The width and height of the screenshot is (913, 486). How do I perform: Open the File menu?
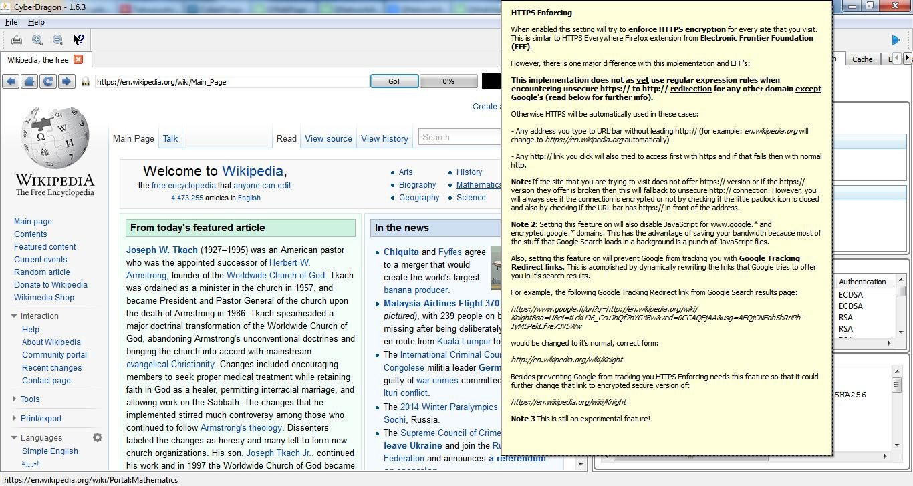coord(11,22)
